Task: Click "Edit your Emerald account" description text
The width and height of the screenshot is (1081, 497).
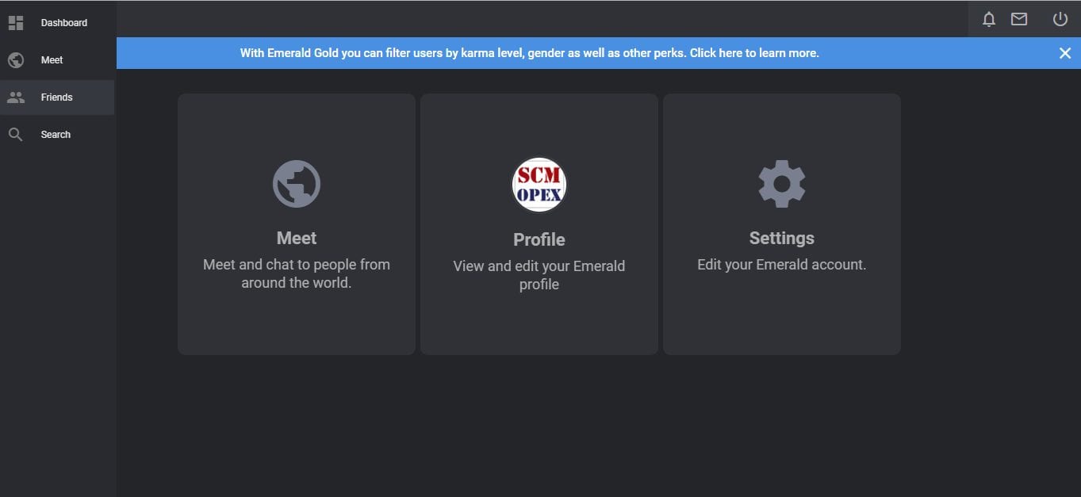Action: coord(782,265)
